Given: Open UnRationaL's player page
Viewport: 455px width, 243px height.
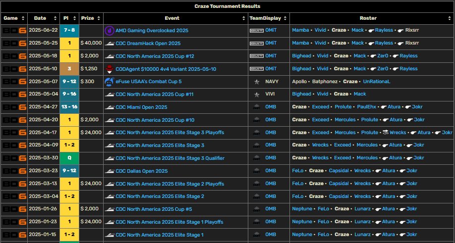Looking at the screenshot, I should point(376,81).
